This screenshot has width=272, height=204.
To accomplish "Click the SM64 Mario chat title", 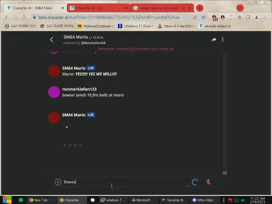I will [x=76, y=37].
